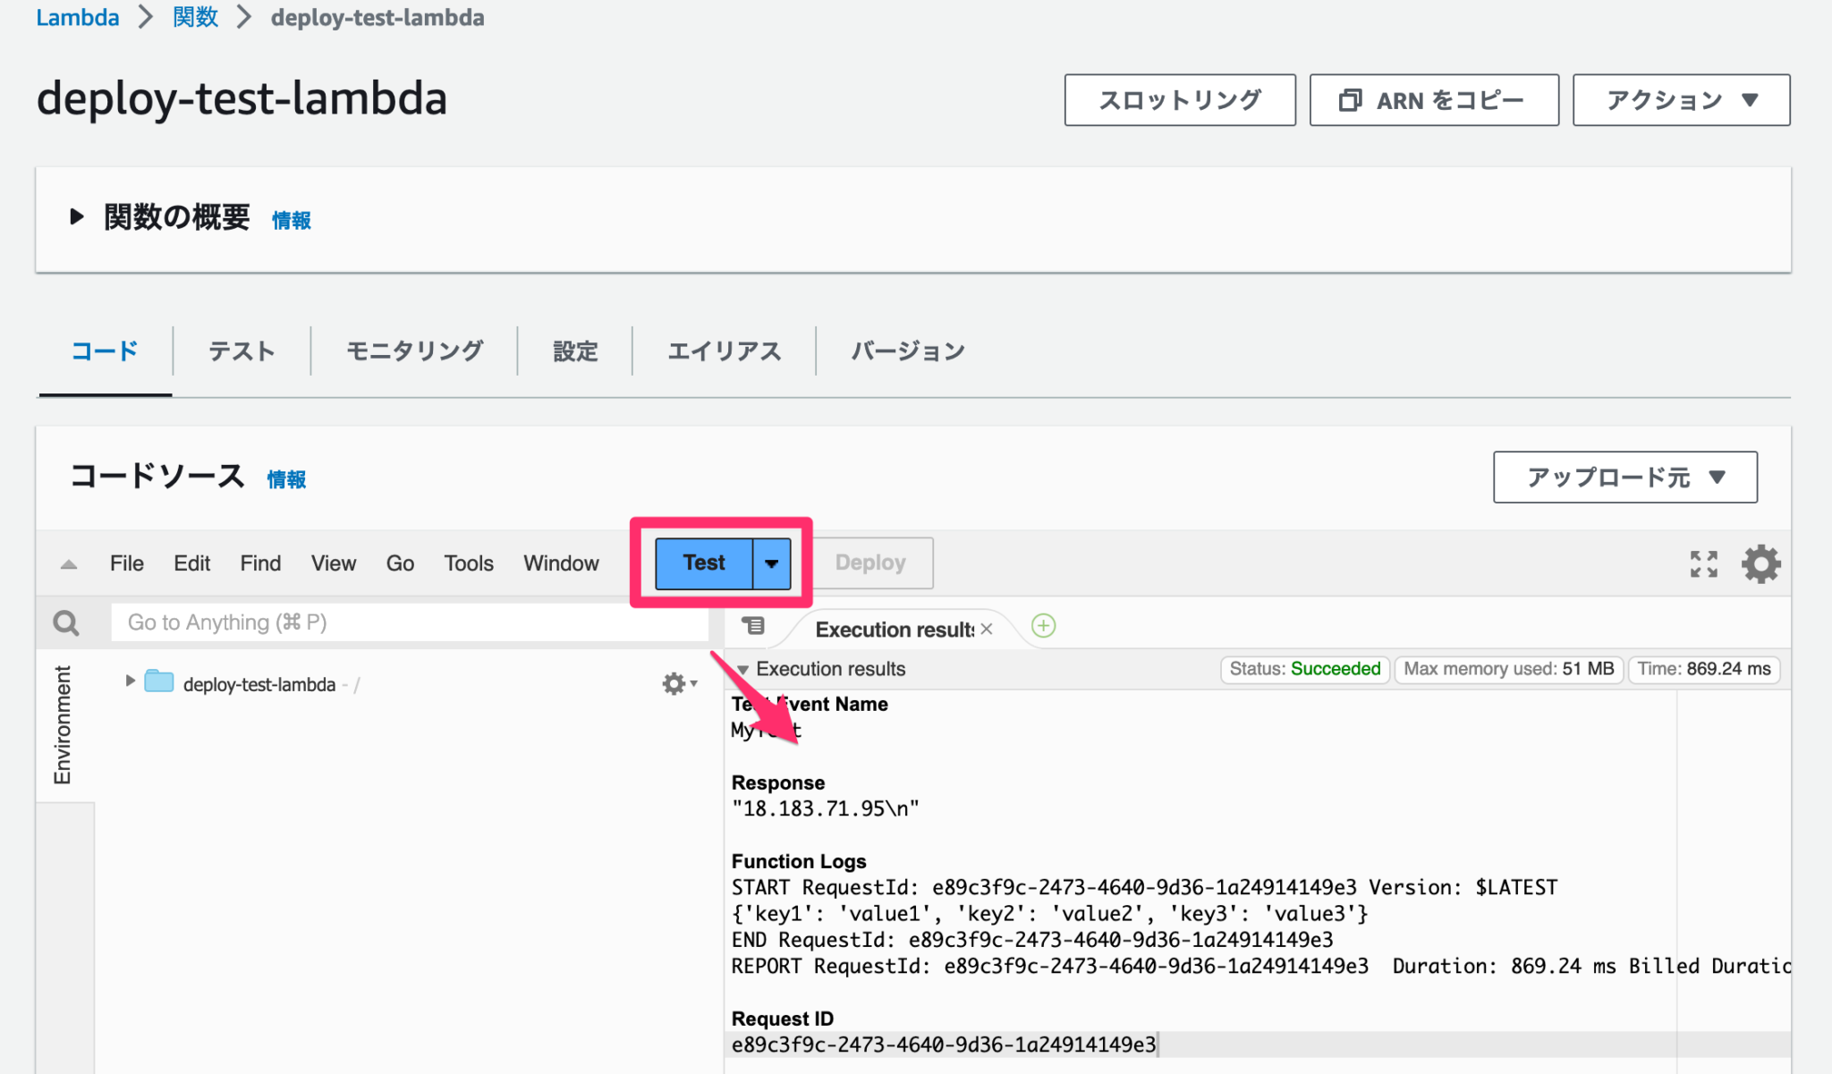Click the tab list icon beside Execution results
Viewport: 1832px width, 1074px height.
coord(754,626)
